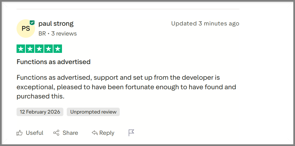
Task: Open reviewer name paul strong
Action: click(x=56, y=23)
